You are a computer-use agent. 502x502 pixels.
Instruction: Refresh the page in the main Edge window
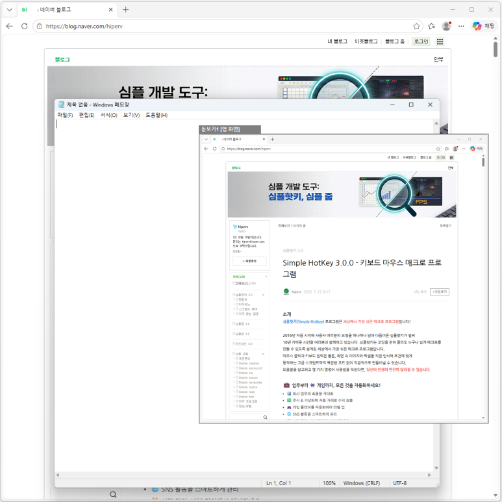click(x=24, y=26)
